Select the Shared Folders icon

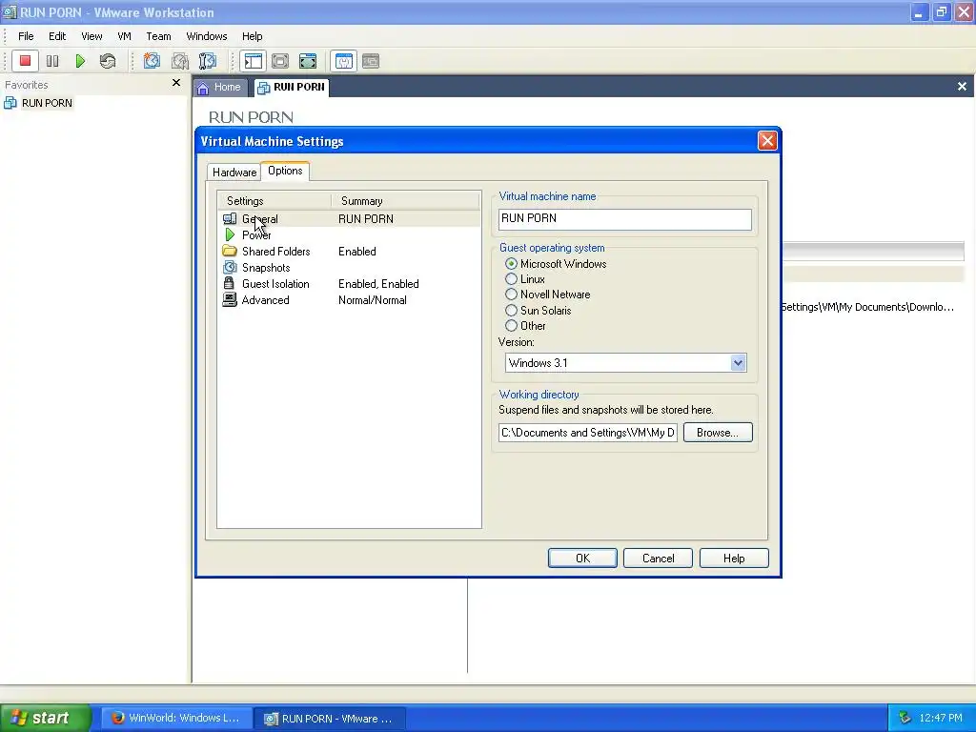230,251
